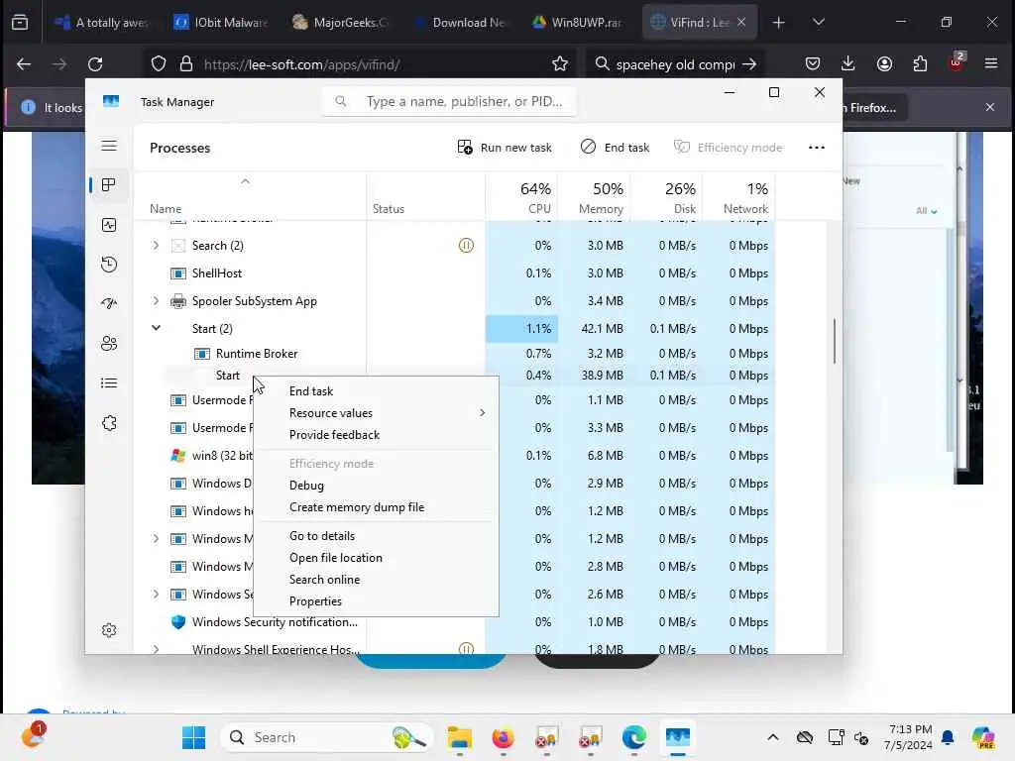Expand the Search (2) process group

(x=156, y=246)
